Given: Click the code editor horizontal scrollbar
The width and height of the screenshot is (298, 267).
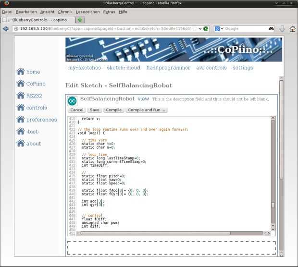Looking at the screenshot, I should click(x=155, y=233).
